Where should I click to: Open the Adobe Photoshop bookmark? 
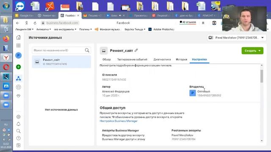161,29
